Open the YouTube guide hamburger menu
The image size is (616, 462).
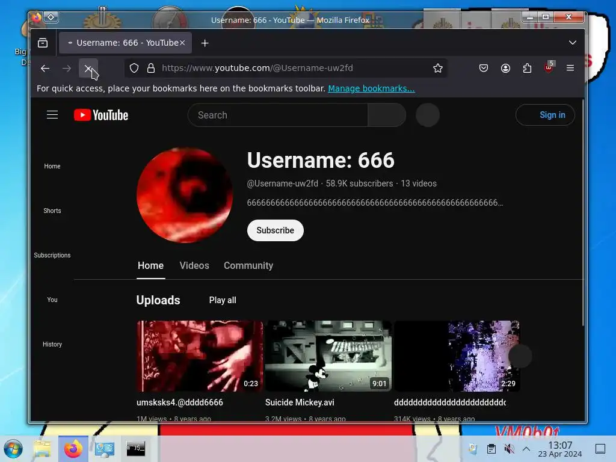tap(52, 115)
